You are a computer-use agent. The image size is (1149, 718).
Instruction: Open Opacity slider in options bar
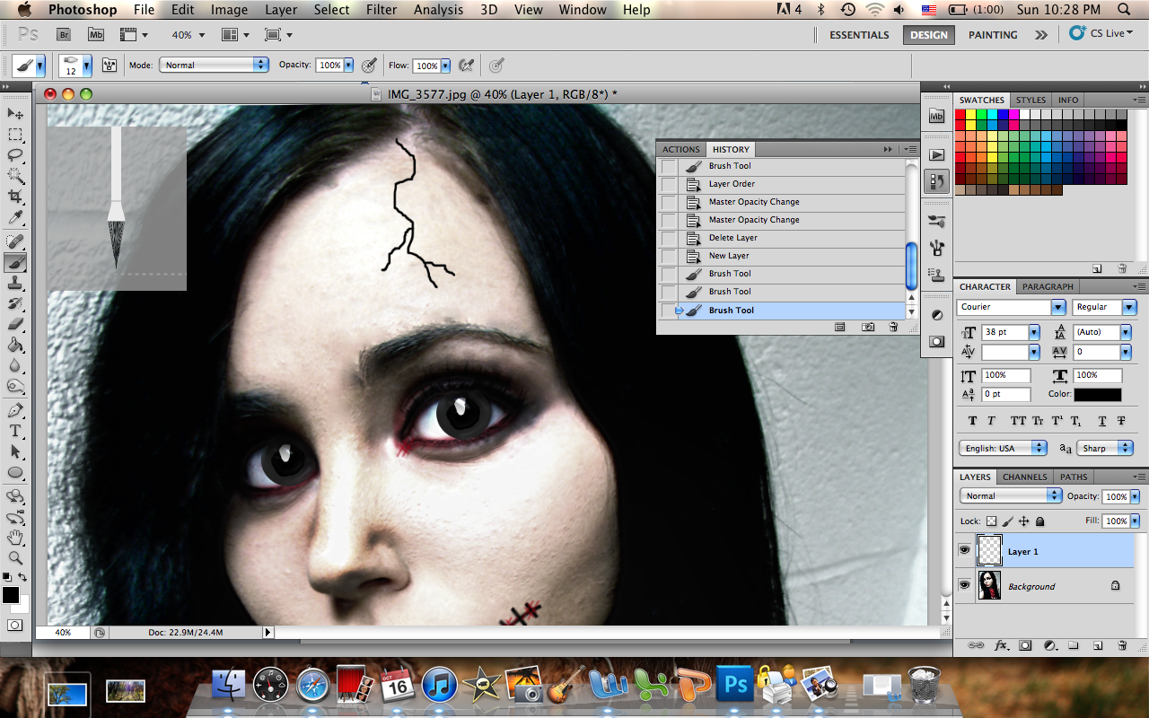click(346, 66)
